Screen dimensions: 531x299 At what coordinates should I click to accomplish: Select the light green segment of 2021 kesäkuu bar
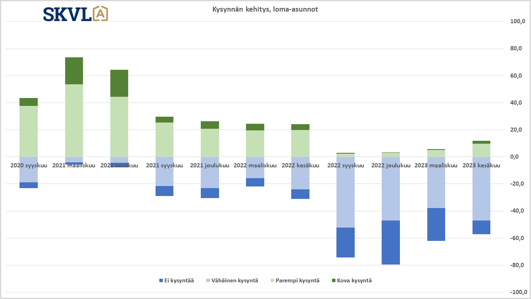pyautogui.click(x=119, y=127)
